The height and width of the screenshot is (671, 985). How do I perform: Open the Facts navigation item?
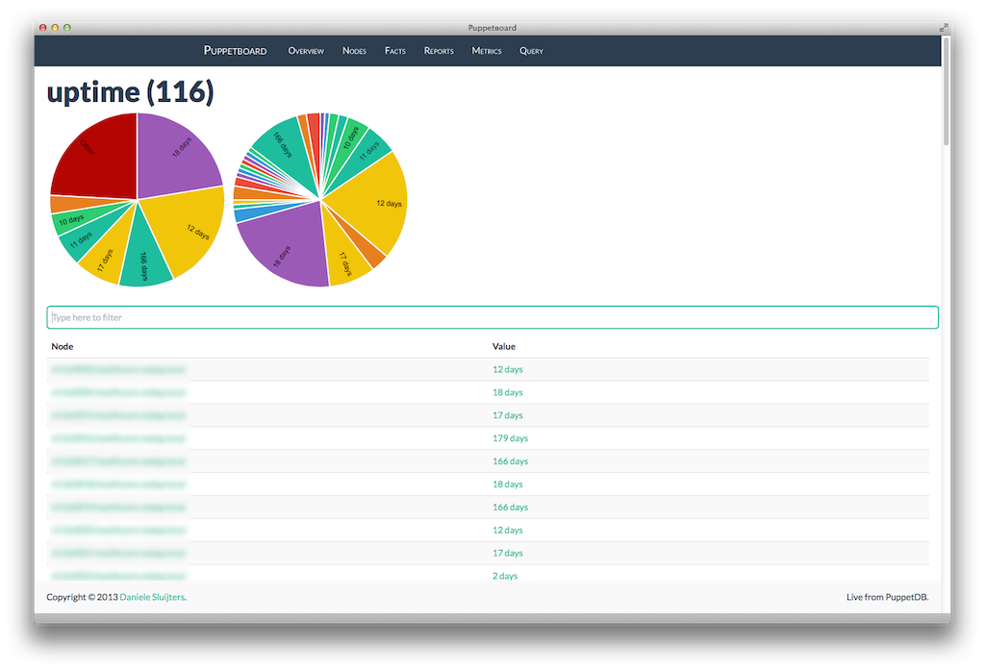click(395, 51)
